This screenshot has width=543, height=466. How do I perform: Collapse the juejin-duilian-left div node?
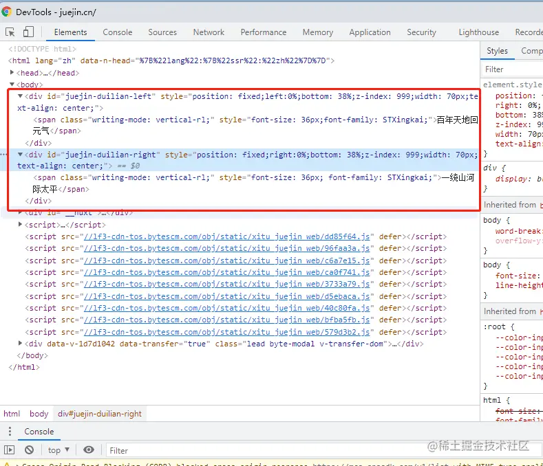[x=20, y=96]
